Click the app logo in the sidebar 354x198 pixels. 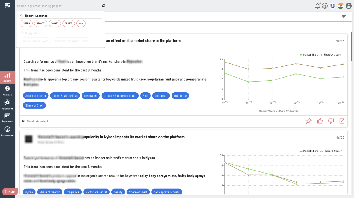pyautogui.click(x=7, y=6)
